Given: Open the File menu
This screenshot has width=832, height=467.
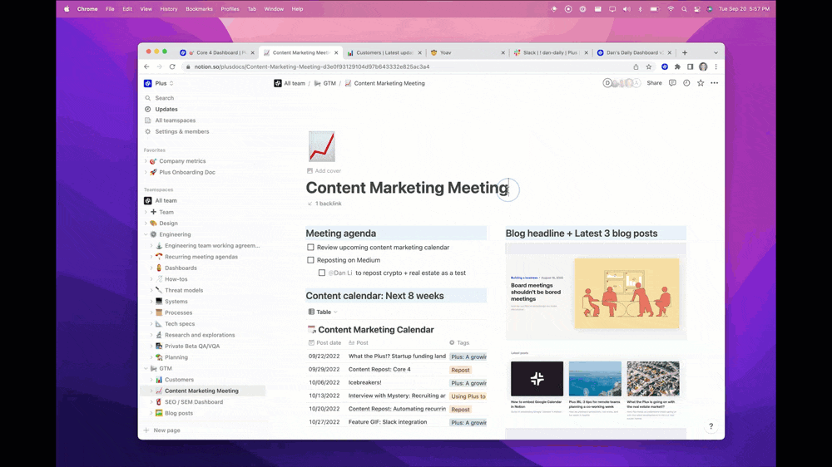Looking at the screenshot, I should click(110, 9).
